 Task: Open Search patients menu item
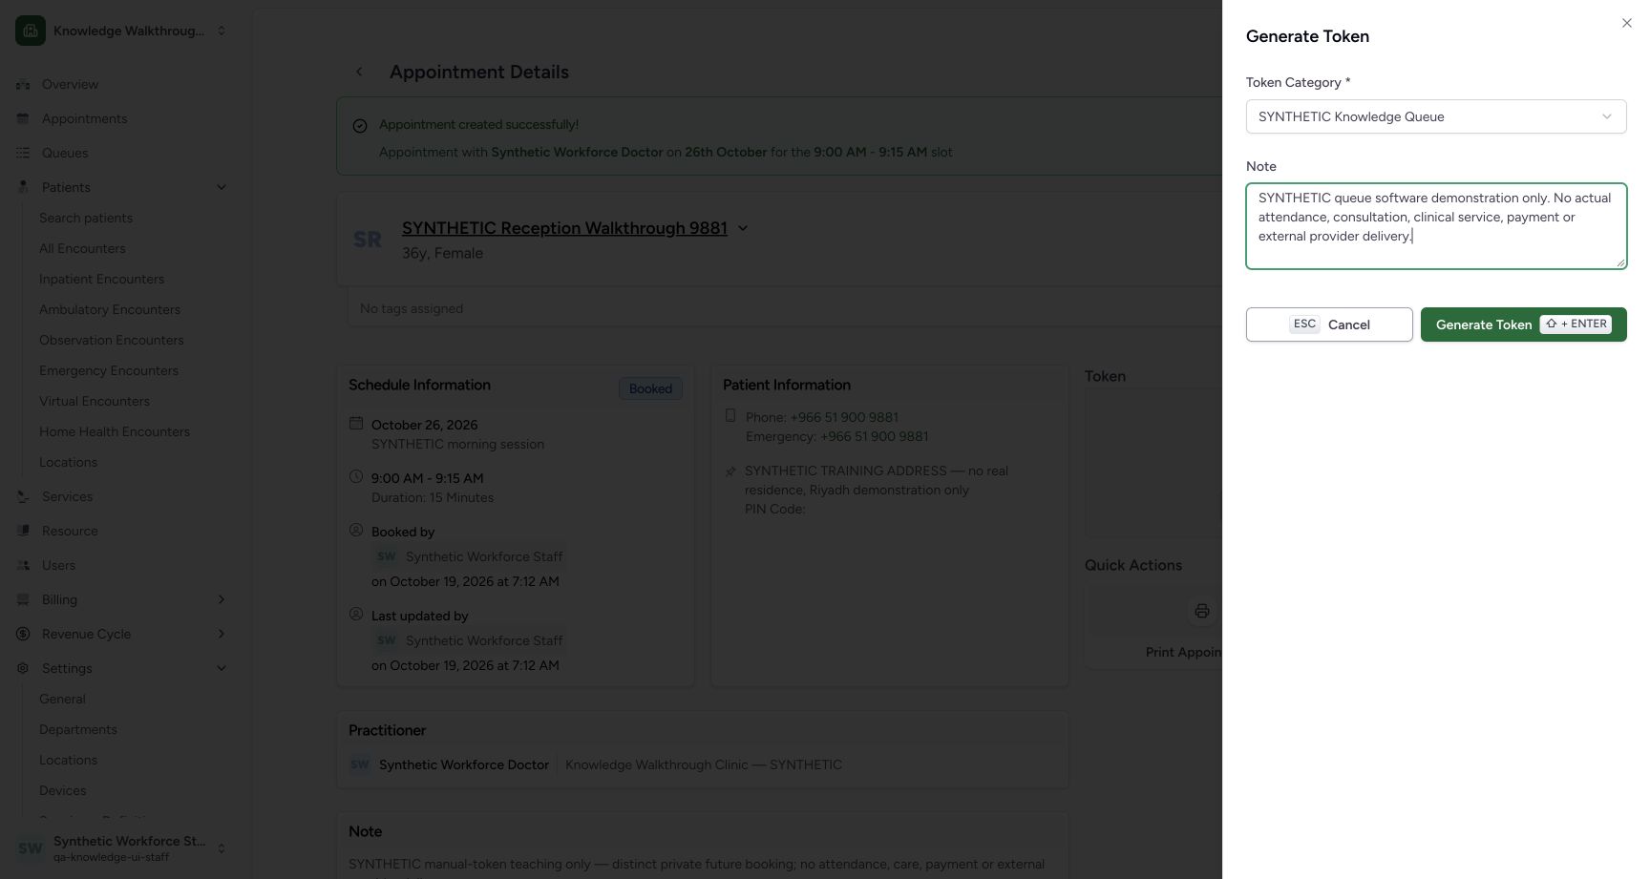point(86,218)
